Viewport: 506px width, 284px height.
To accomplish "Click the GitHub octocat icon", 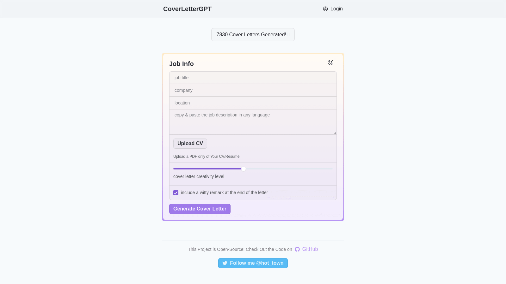I will tap(297, 249).
